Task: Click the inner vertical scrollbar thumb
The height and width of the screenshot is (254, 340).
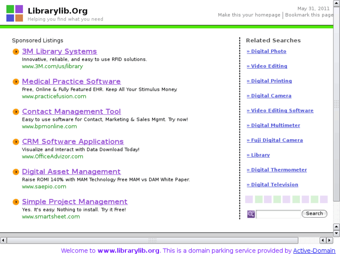Action: (x=336, y=104)
